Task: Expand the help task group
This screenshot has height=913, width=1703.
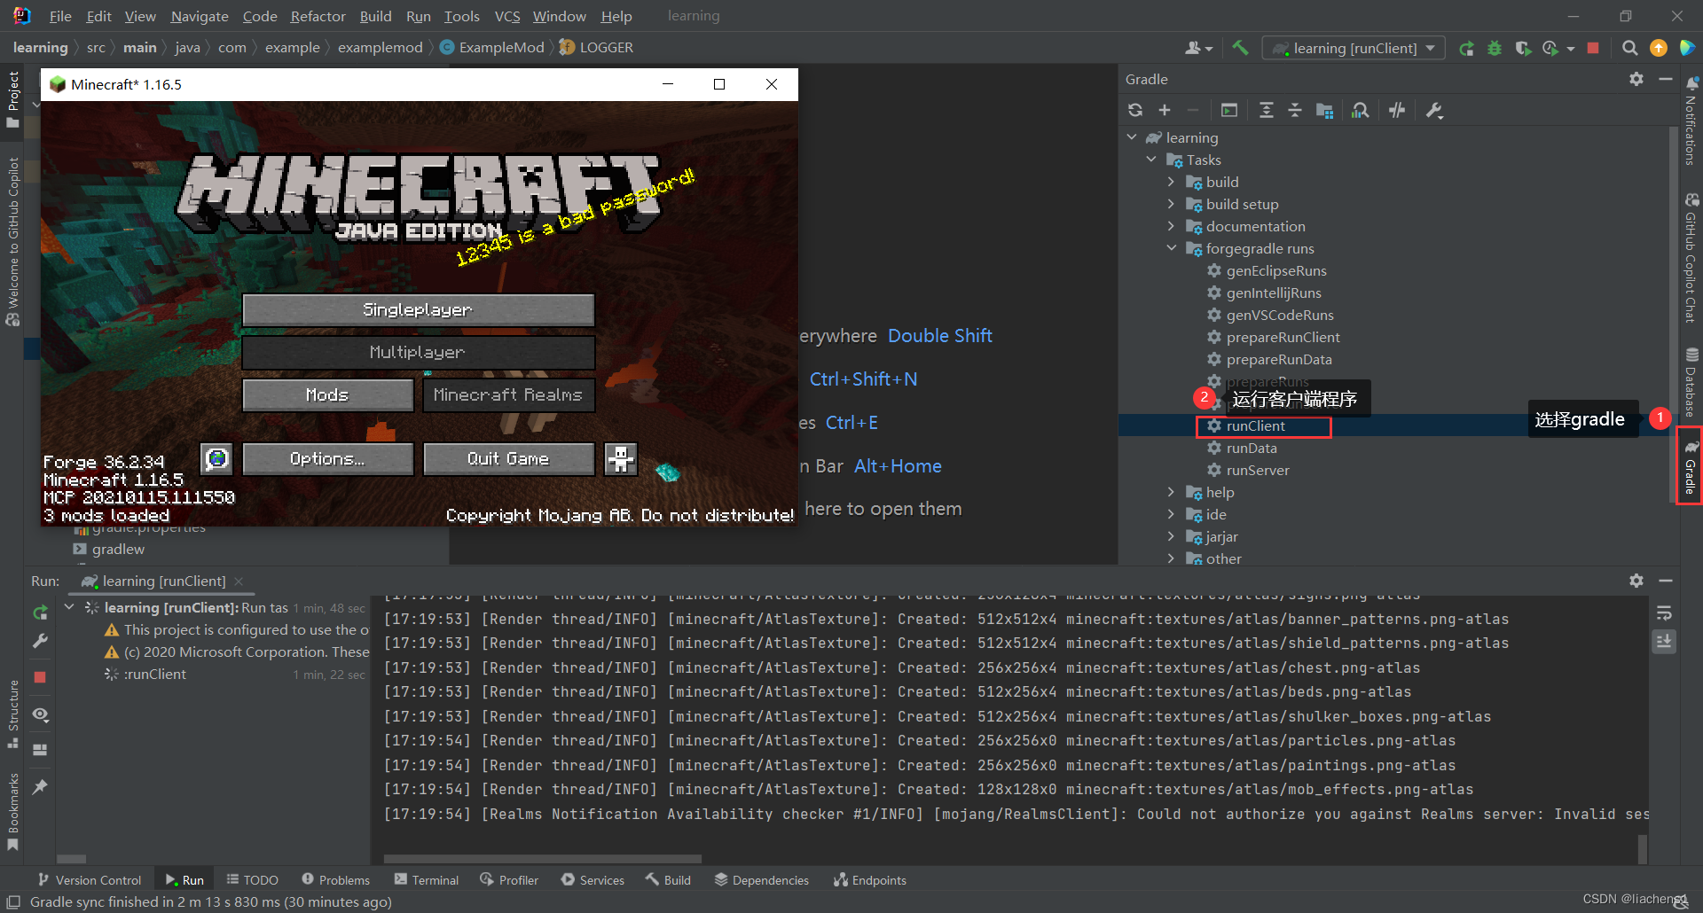Action: pos(1171,492)
